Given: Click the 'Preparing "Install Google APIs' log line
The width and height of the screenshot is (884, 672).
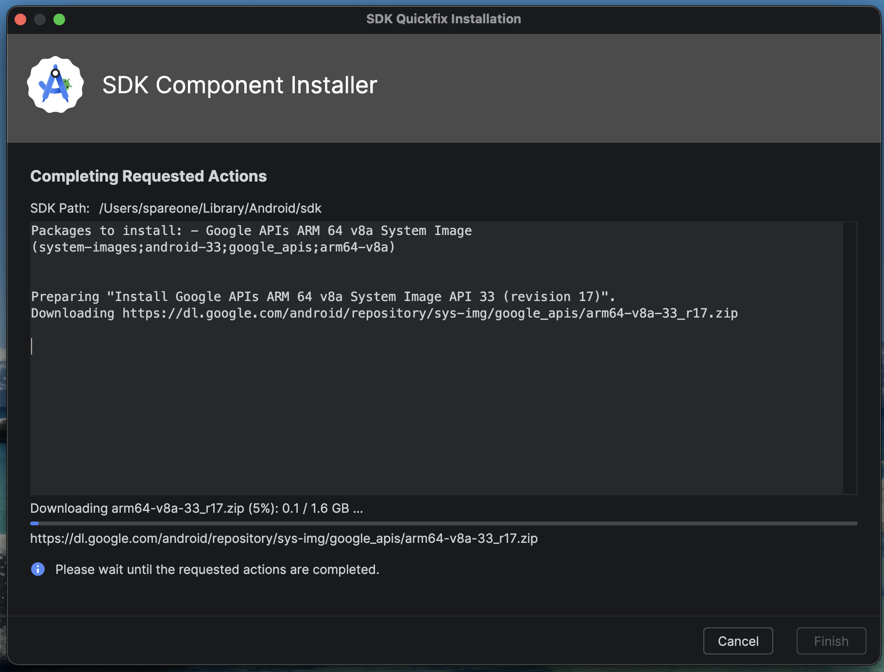Looking at the screenshot, I should (323, 297).
